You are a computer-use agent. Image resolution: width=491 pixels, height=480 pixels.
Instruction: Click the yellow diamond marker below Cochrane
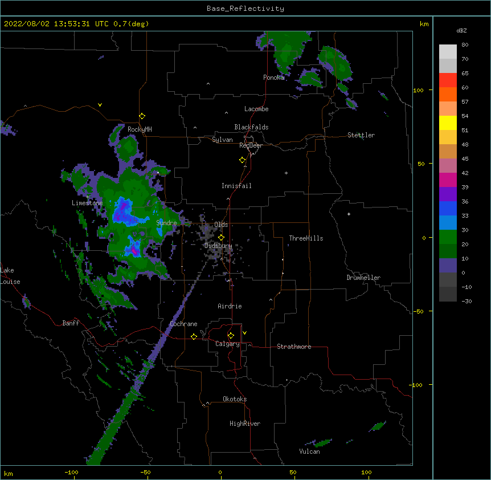tap(194, 336)
